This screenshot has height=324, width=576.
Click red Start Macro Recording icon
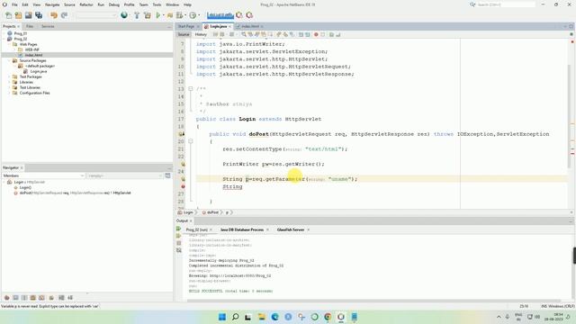click(316, 34)
